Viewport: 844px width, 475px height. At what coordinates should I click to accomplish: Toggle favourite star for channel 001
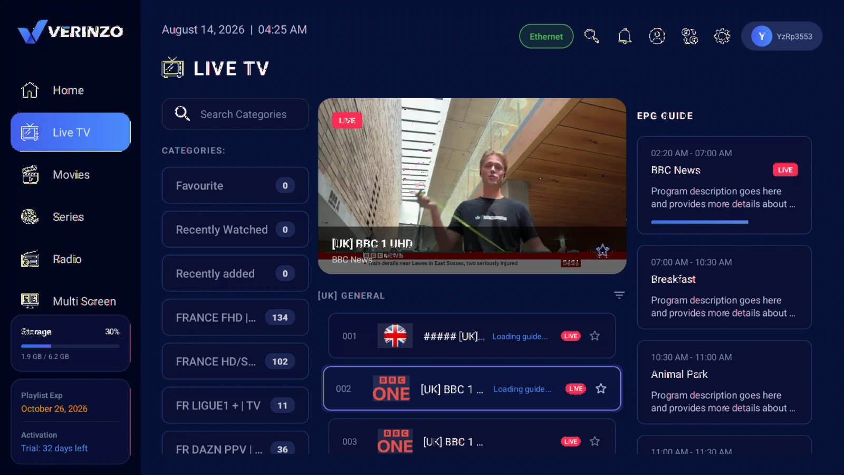click(x=594, y=336)
